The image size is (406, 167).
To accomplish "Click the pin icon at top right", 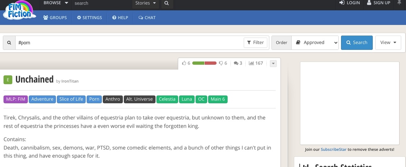I will tap(399, 3).
